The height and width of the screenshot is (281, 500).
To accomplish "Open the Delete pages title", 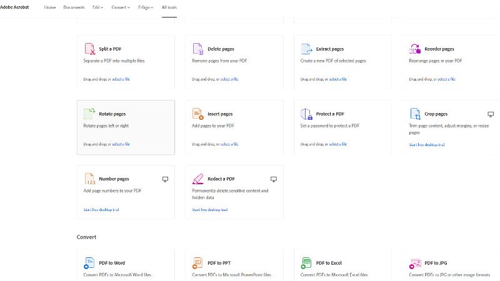I will (x=221, y=49).
